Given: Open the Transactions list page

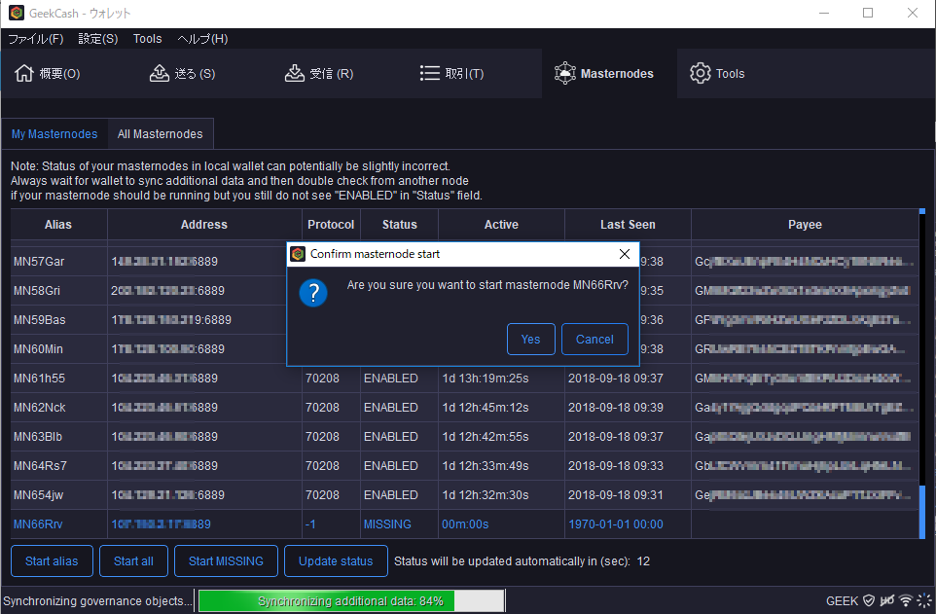Looking at the screenshot, I should point(451,74).
